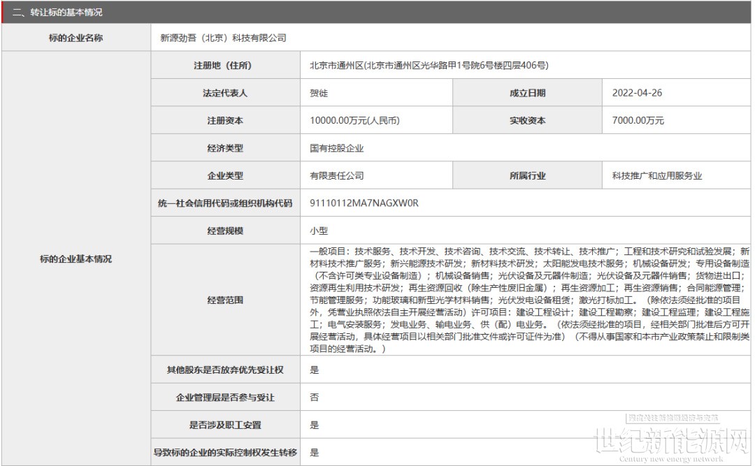Click the founding date 2022-04-26
This screenshot has width=755, height=466.
tap(637, 93)
